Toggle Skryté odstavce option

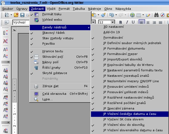[x=60, y=73]
